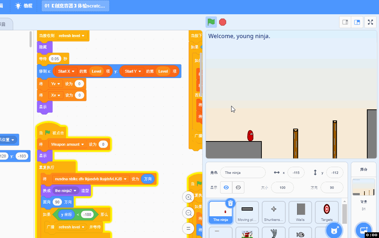Select the Shurikens sprite

[x=274, y=212]
